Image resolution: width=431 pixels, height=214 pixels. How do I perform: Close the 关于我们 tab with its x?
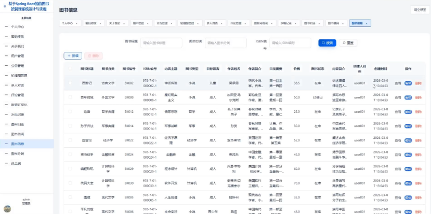(x=124, y=23)
